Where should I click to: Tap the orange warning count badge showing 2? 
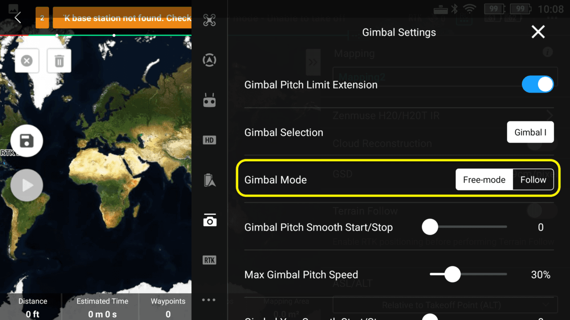click(x=42, y=18)
